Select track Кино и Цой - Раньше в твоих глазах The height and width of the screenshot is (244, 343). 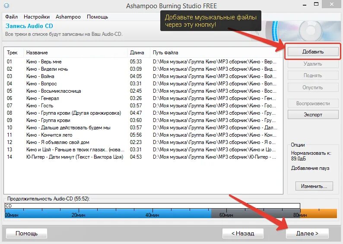tap(143, 150)
